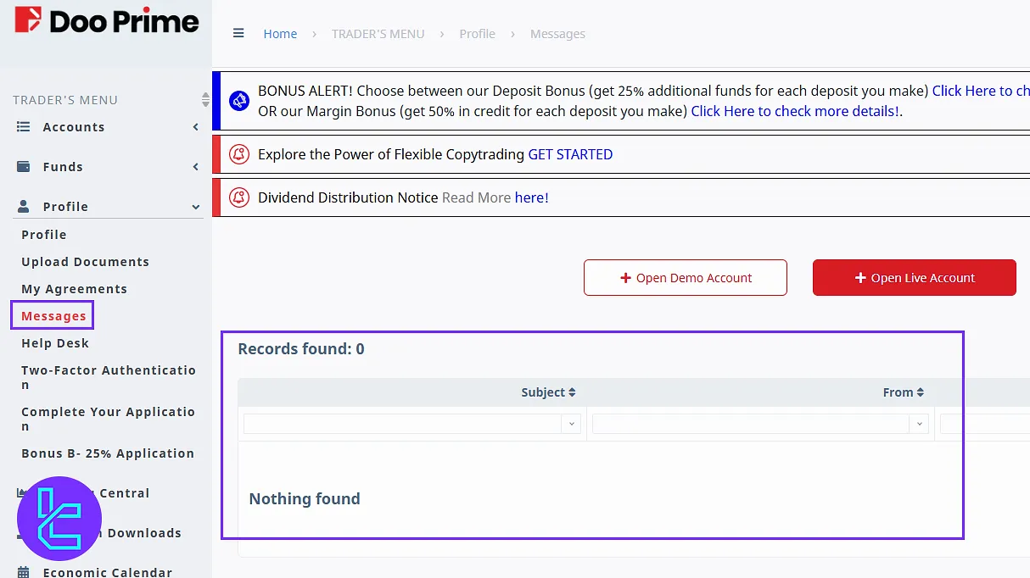Click the megaphone bonus alert icon
This screenshot has height=578, width=1030.
point(239,101)
